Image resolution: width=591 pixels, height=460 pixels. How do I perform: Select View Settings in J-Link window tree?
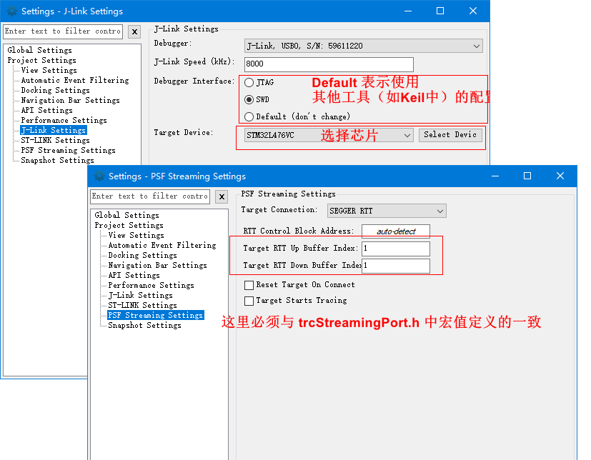pyautogui.click(x=49, y=70)
